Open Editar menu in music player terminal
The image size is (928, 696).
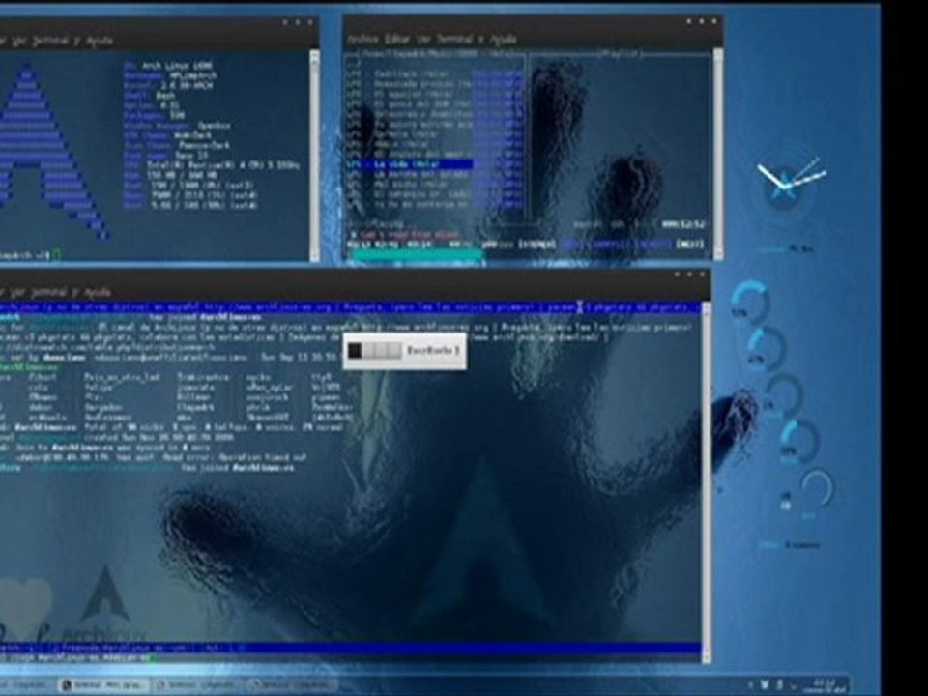[x=396, y=39]
